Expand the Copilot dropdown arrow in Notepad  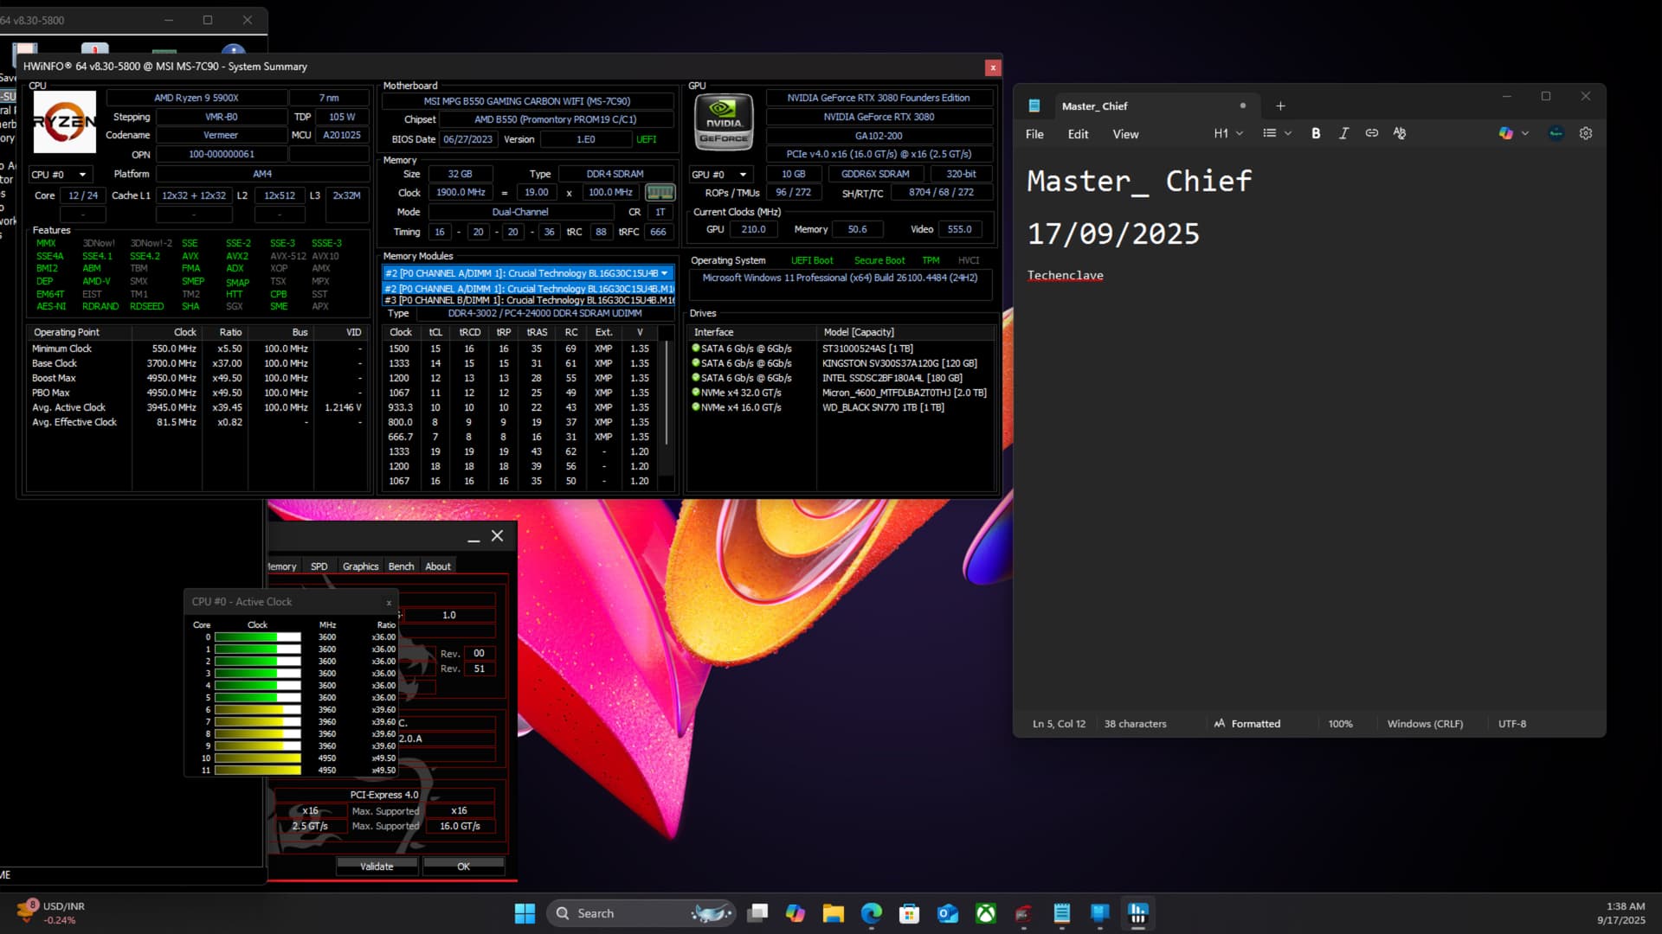click(1525, 133)
